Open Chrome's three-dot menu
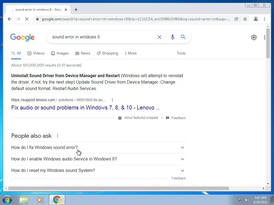This screenshot has height=205, width=274. pyautogui.click(x=264, y=19)
